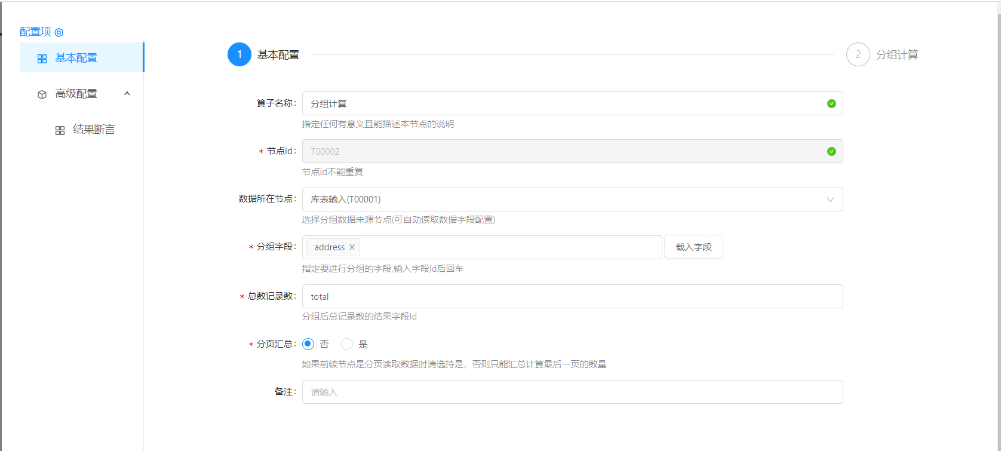The height and width of the screenshot is (451, 1001).
Task: Click the 总数记录数 input field
Action: pyautogui.click(x=572, y=296)
